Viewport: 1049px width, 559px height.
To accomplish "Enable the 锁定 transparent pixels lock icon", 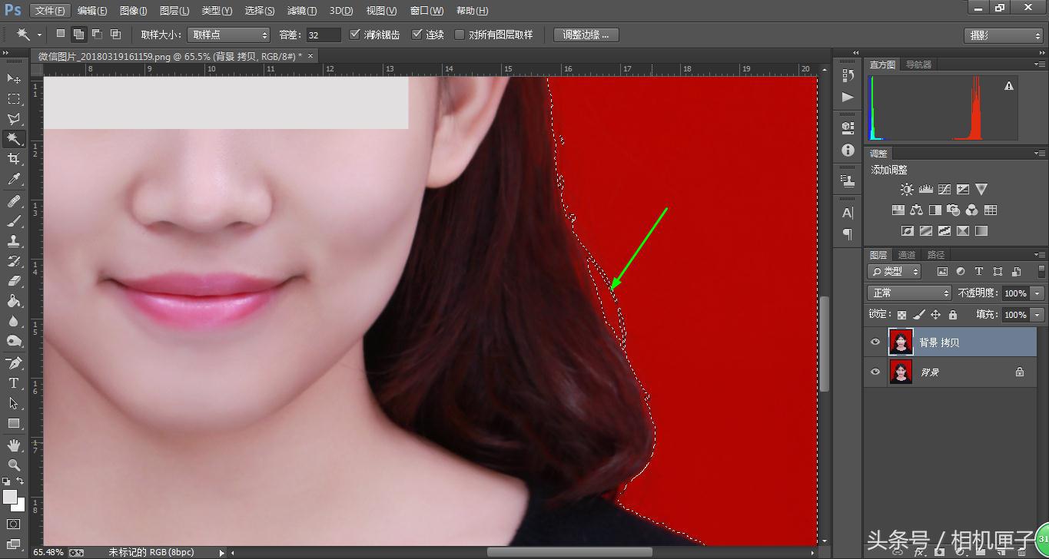I will point(901,314).
